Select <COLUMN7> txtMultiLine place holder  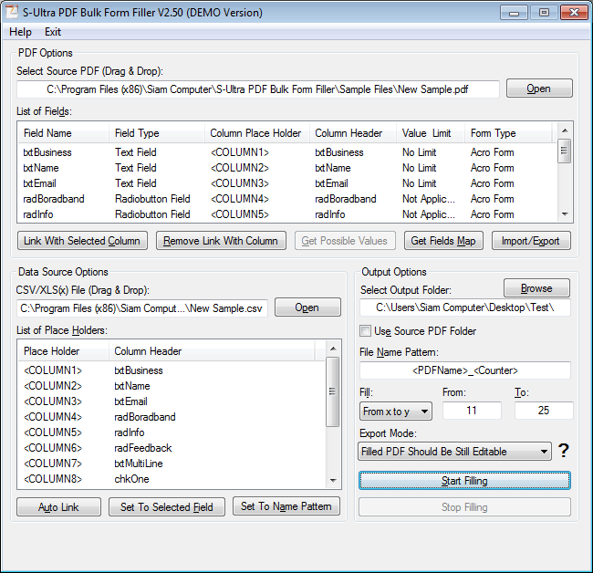172,464
